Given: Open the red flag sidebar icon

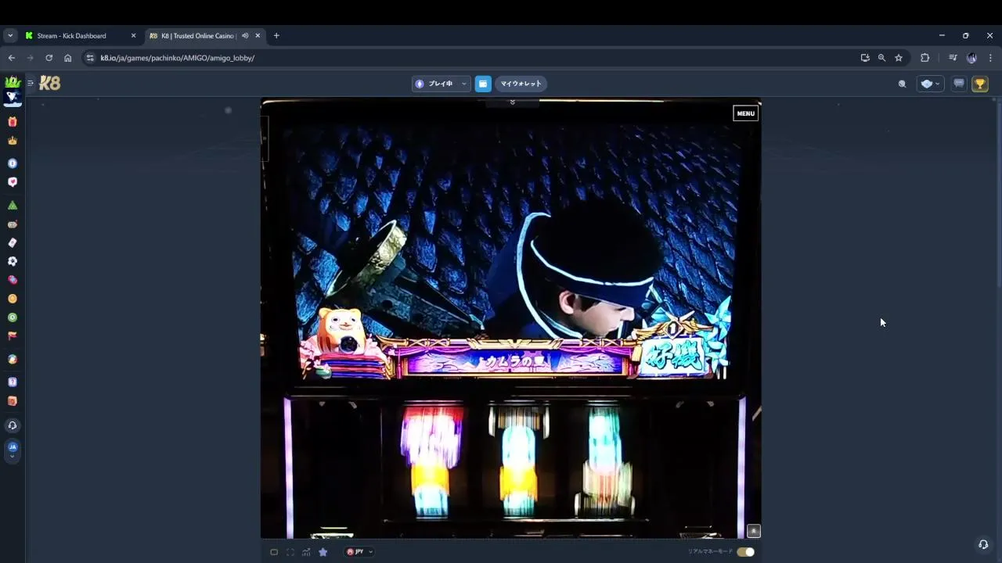Looking at the screenshot, I should (13, 336).
